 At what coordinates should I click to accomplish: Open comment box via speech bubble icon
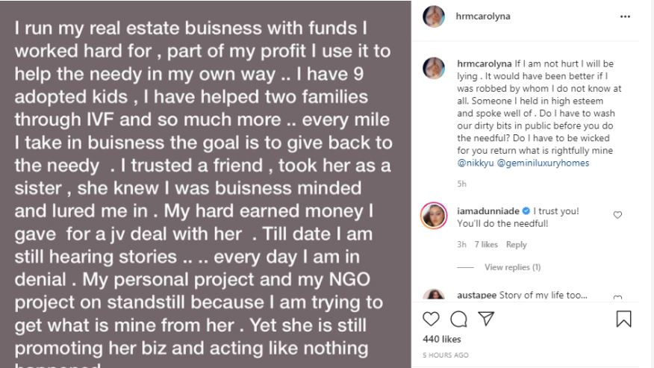click(x=459, y=319)
